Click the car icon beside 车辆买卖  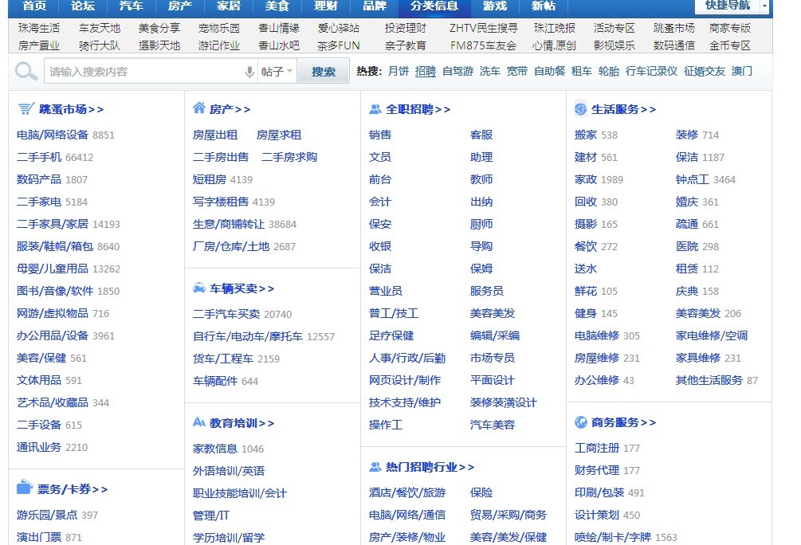(198, 288)
